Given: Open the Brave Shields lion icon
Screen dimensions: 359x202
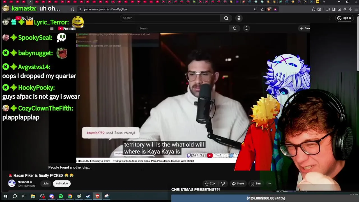Looking at the screenshot, I should click(x=269, y=9).
